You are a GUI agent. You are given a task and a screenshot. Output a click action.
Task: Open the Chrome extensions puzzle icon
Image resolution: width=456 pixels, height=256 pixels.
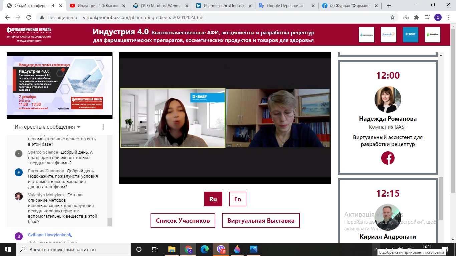[x=416, y=18]
